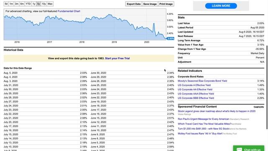
Task: Click the blue LEARN MORE button
Action: pyautogui.click(x=221, y=6)
